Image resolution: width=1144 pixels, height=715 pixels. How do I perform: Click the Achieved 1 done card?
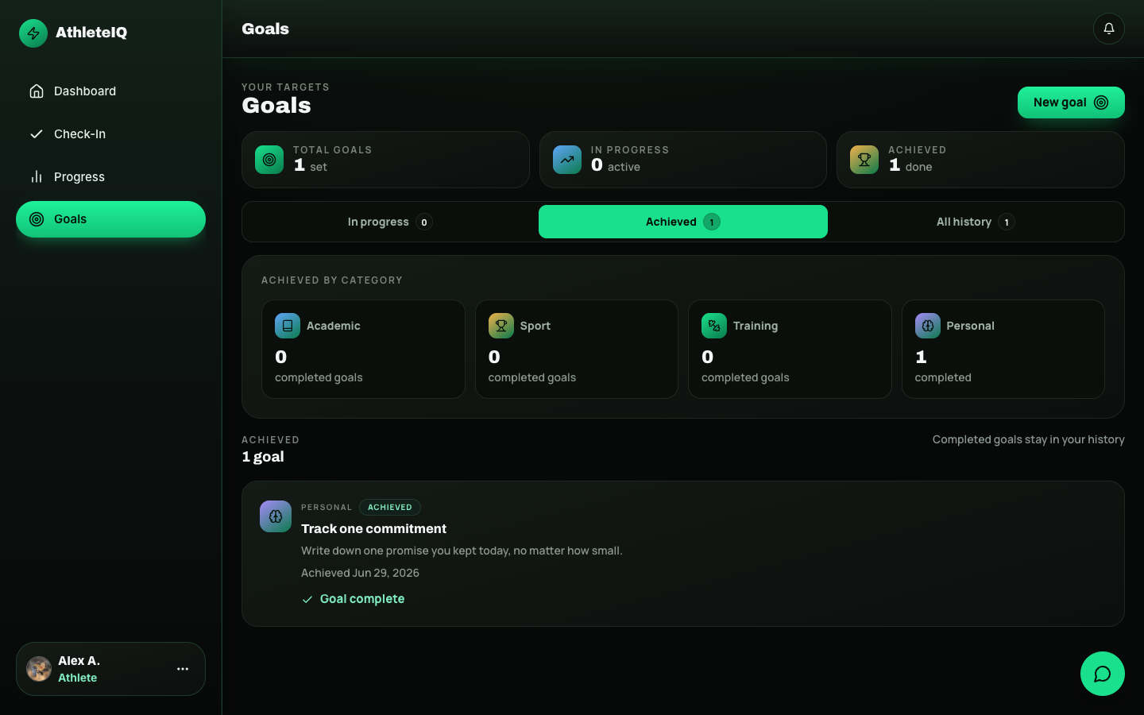click(x=980, y=160)
